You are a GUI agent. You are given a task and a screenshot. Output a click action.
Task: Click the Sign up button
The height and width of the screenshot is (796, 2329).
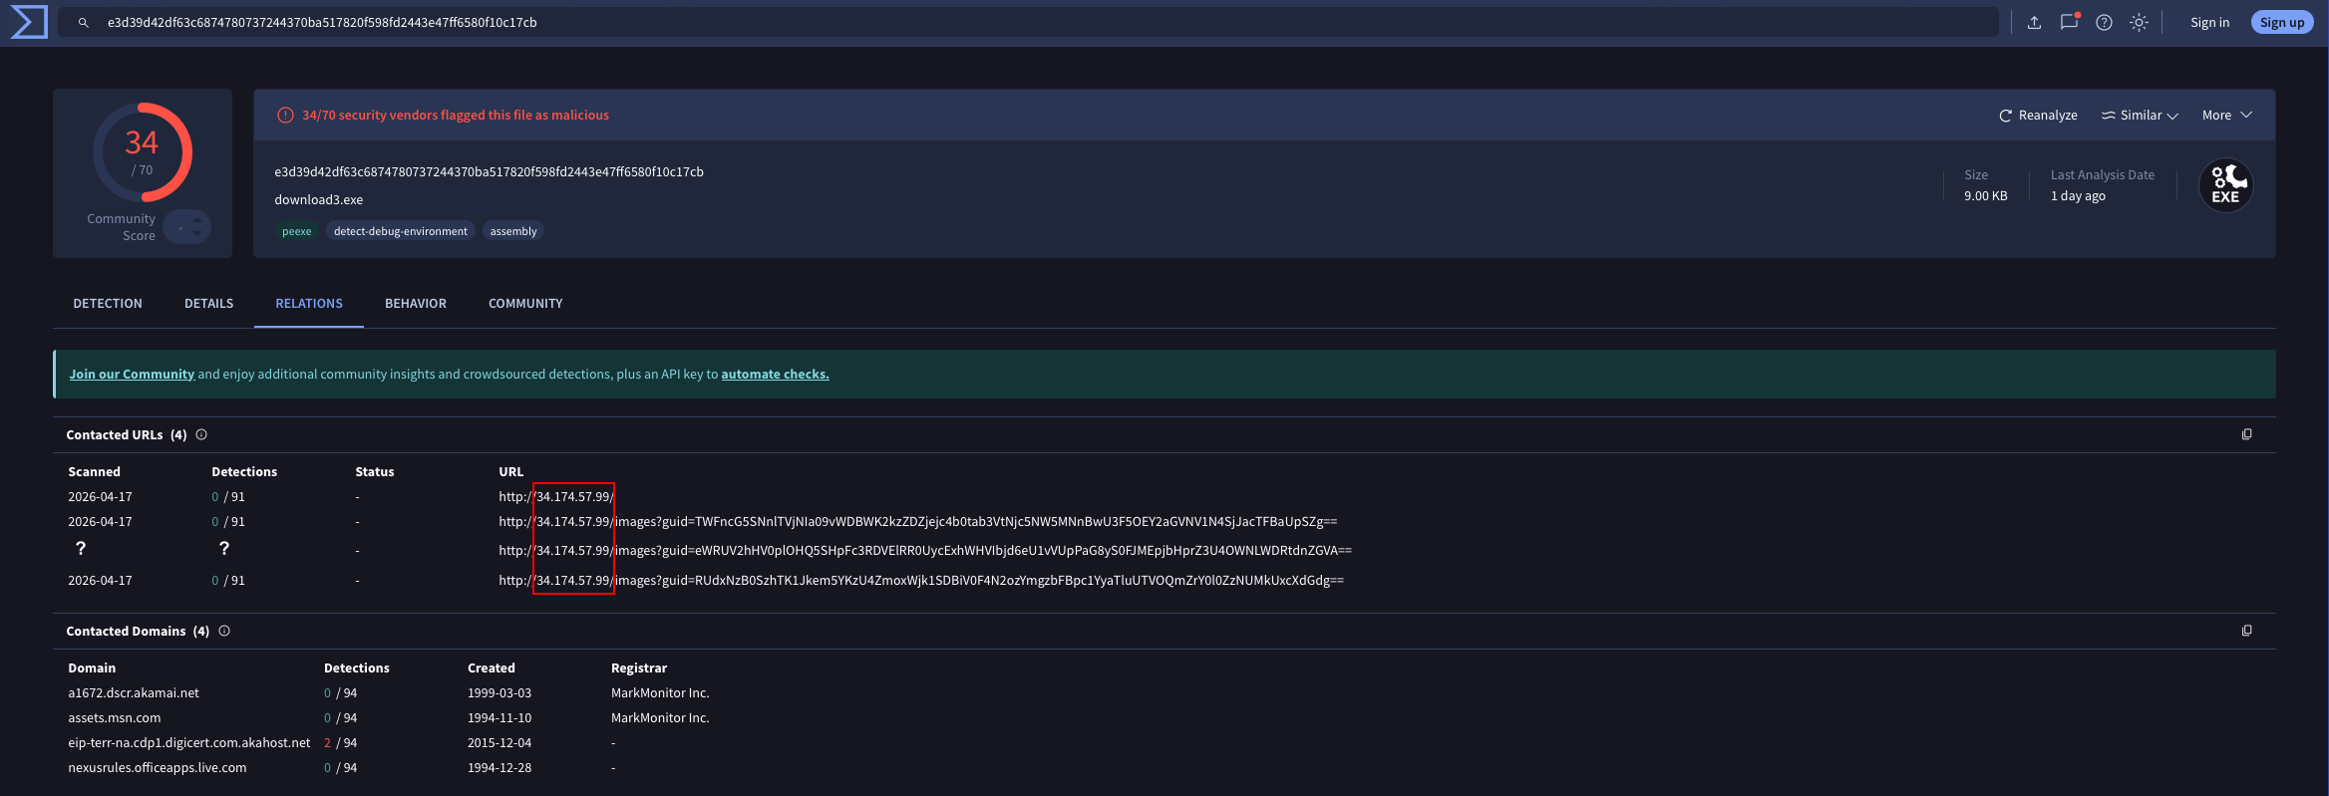pos(2282,23)
